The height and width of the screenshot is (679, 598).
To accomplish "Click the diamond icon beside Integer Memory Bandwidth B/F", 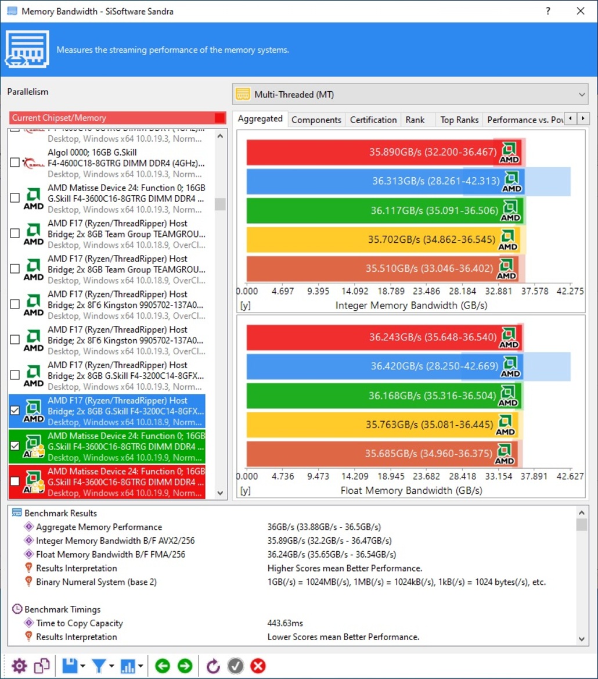I will (29, 540).
